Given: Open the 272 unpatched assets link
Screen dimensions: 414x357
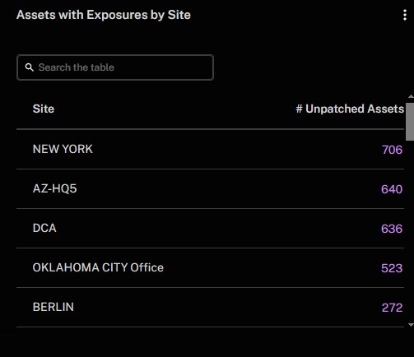Looking at the screenshot, I should [x=392, y=308].
